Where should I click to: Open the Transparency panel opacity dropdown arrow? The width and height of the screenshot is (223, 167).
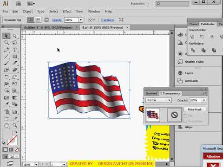[204, 100]
